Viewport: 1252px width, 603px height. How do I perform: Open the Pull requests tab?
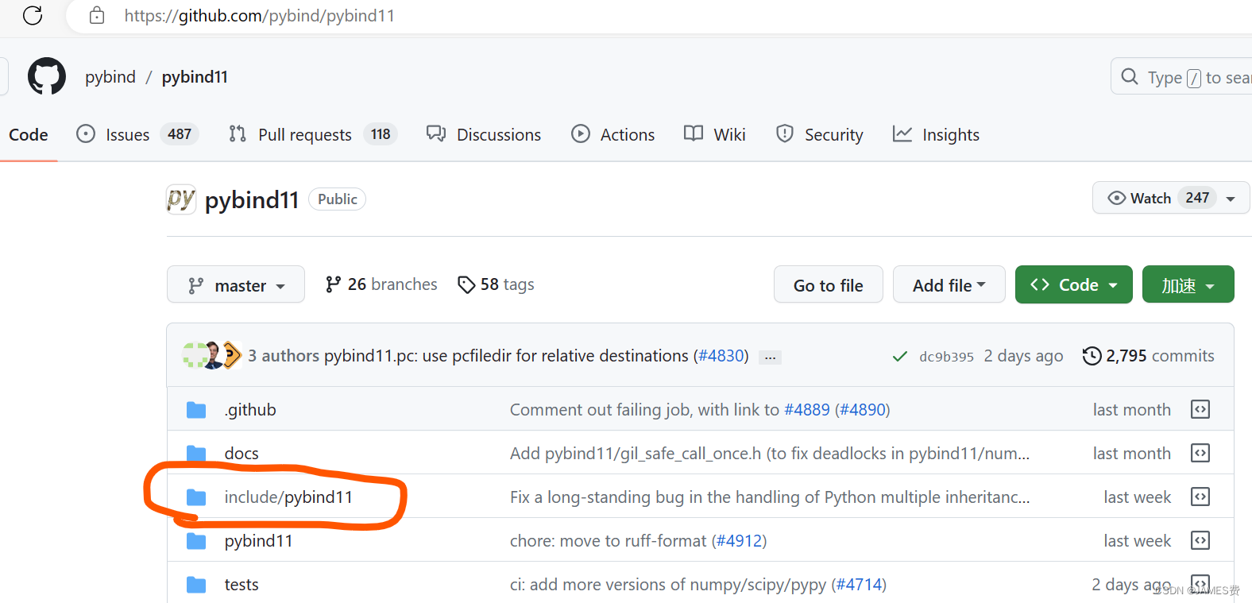click(312, 134)
